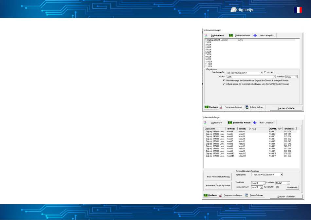Select list entry 10. KEIN
This screenshot has width=311, height=220.
click(209, 62)
